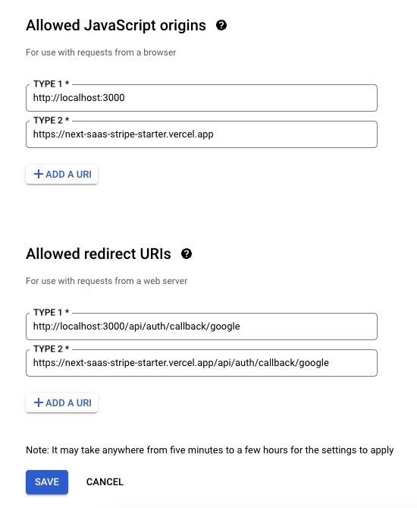Add a URI to redirect URIs
Screen dimensions: 417x508
point(61,402)
